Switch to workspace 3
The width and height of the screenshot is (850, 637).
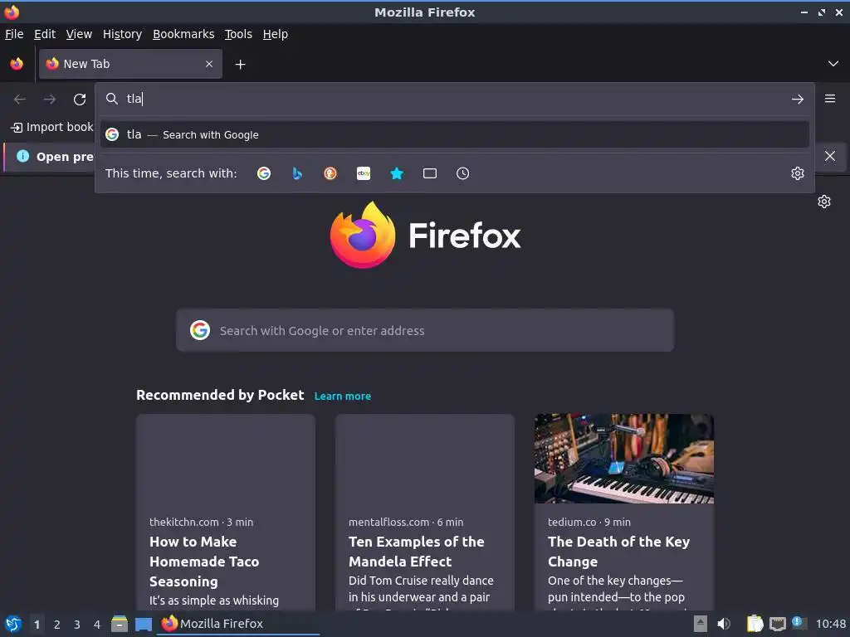point(77,625)
